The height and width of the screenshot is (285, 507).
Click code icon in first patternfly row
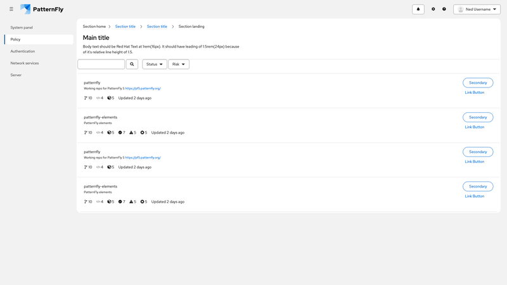(x=98, y=98)
